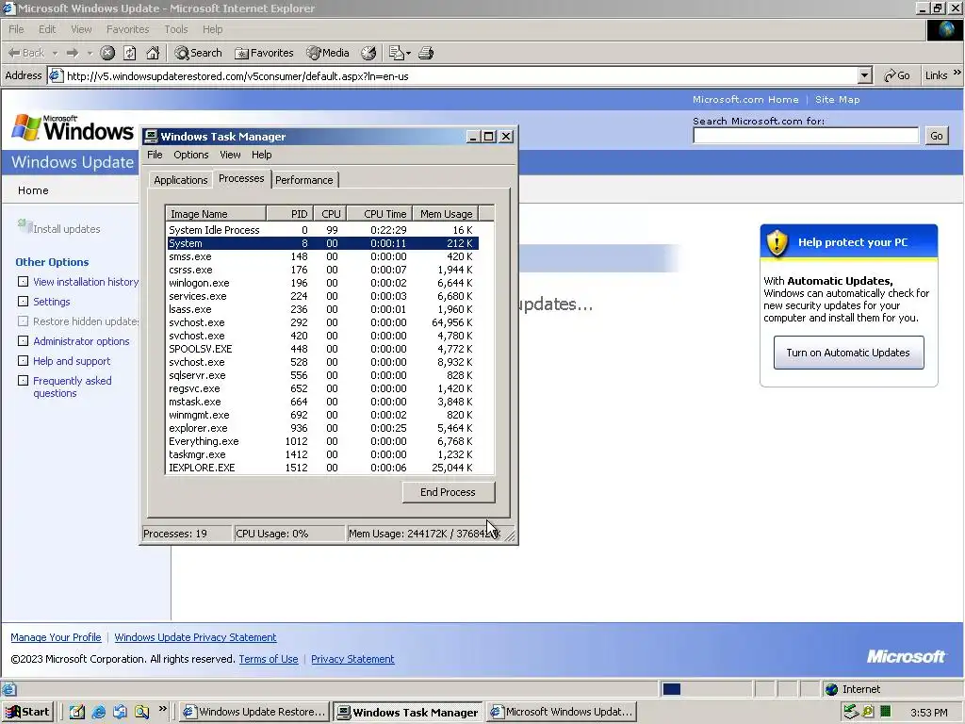The width and height of the screenshot is (965, 724).
Task: Click the IE Refresh toolbar icon
Action: (130, 53)
